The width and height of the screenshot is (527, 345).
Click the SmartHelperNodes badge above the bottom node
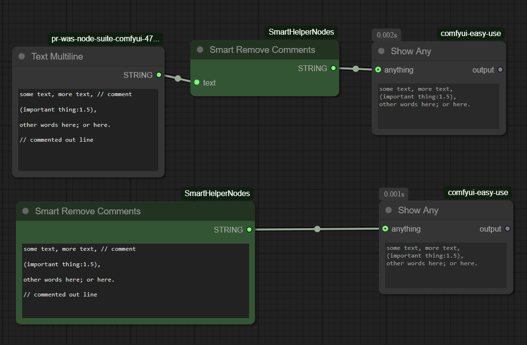click(x=217, y=193)
